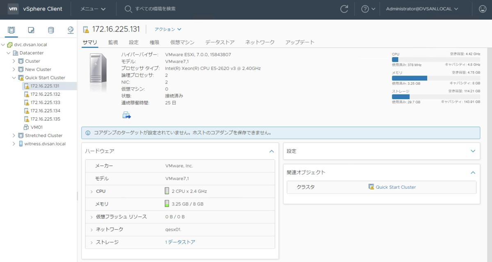Click the smiley feedback icon
This screenshot has height=262, width=492.
483,9
